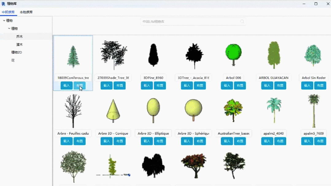Select the bright green Arbol 006 thumbnail
Viewport: 331px width, 186px height.
233,55
